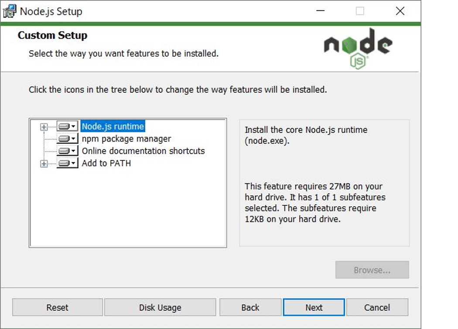Click the 'Custom Setup' heading text
This screenshot has width=458, height=329.
pos(53,35)
